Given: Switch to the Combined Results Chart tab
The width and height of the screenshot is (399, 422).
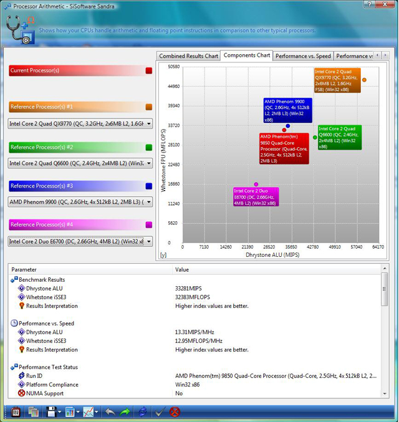Looking at the screenshot, I should point(188,56).
